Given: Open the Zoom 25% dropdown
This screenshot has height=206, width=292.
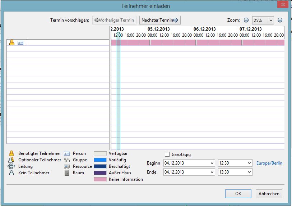Looking at the screenshot, I should (263, 21).
